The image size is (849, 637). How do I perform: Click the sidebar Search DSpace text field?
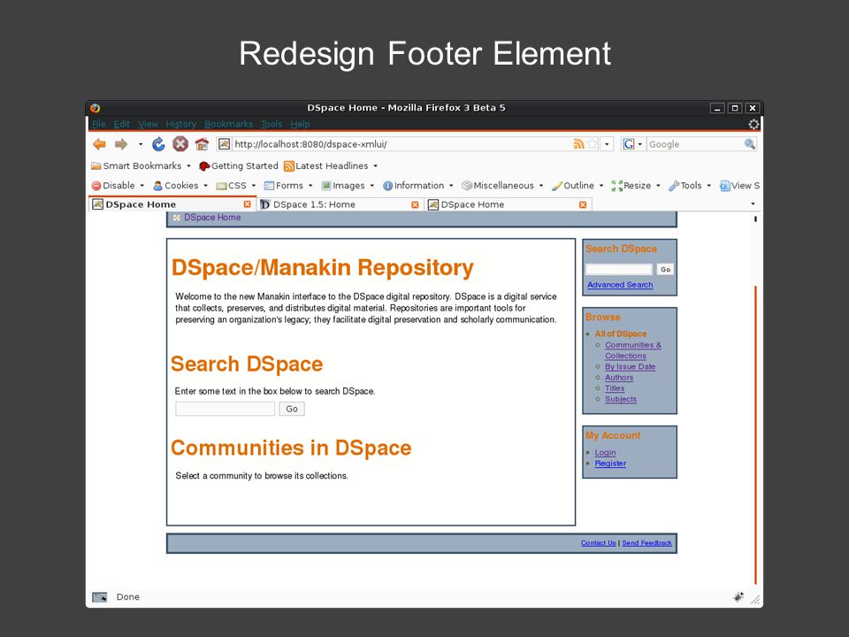[x=619, y=269]
